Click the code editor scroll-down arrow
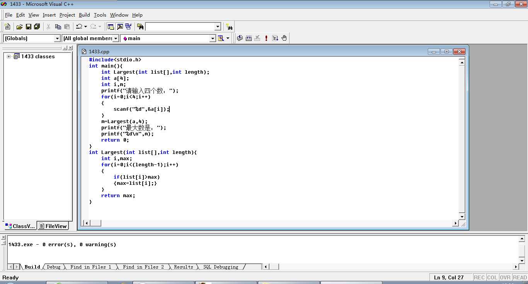 coord(462,216)
